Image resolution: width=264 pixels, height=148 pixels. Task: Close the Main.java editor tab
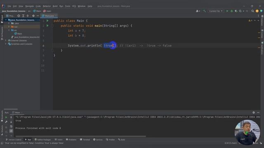(56, 16)
